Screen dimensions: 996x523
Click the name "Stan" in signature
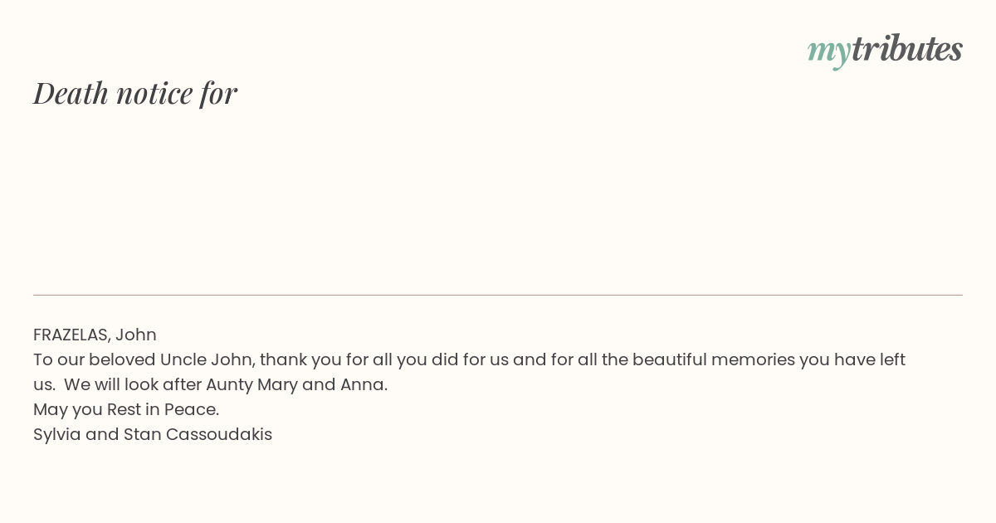coord(142,434)
